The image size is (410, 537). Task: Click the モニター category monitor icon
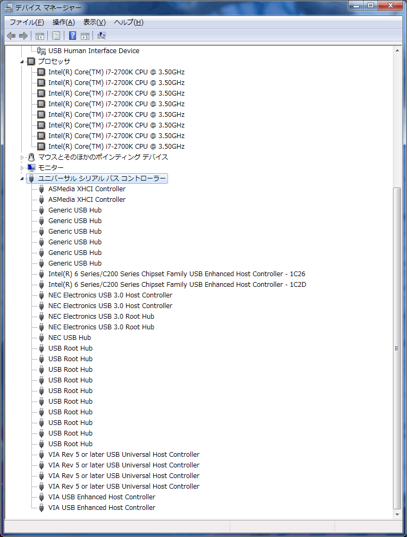pos(31,167)
